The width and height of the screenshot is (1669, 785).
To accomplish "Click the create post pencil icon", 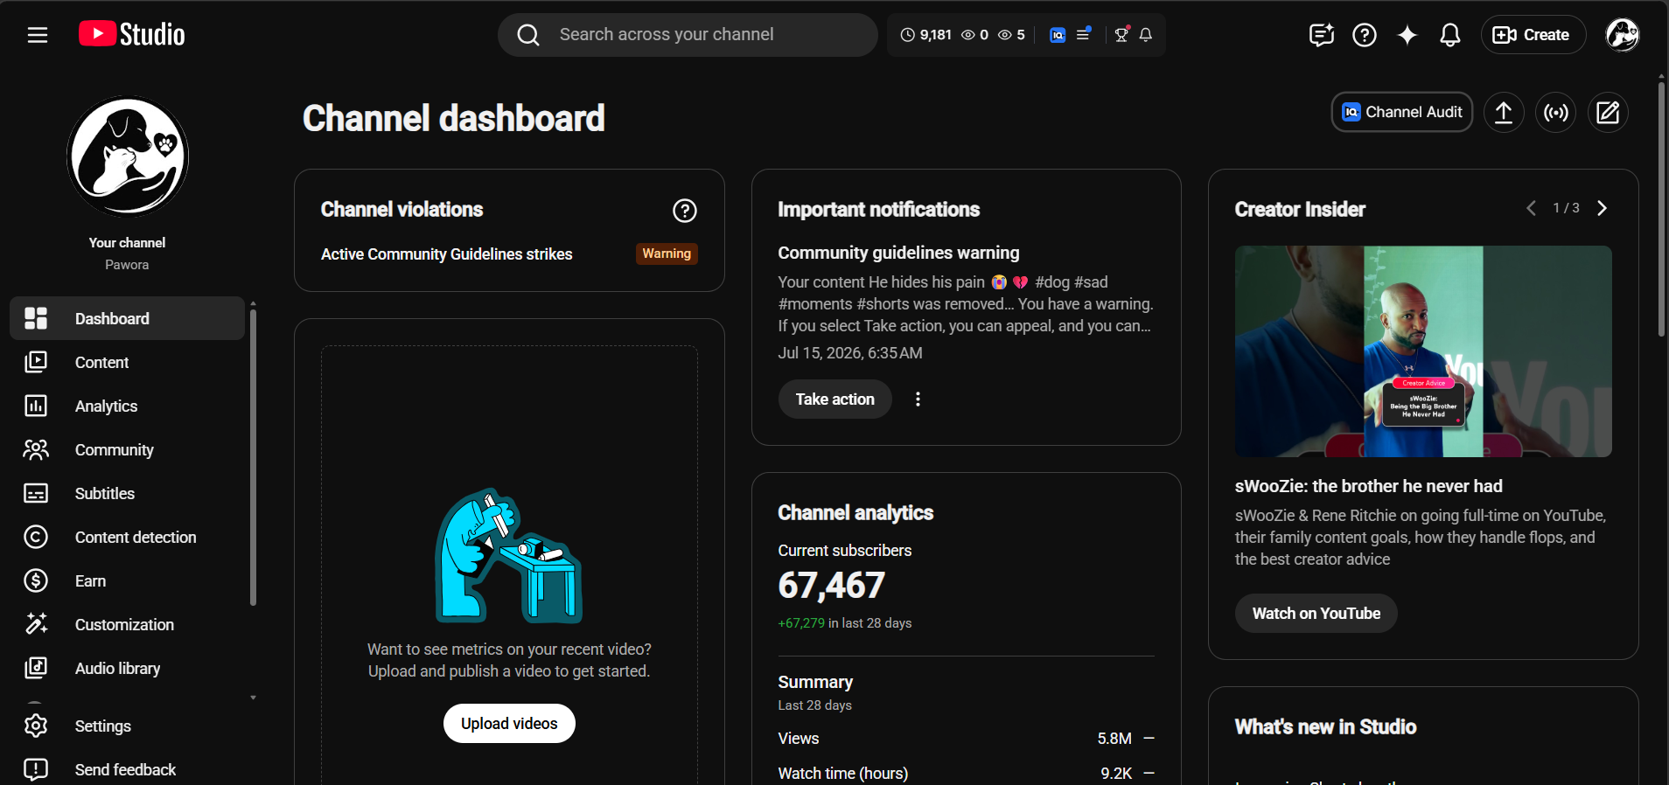I will click(1608, 113).
